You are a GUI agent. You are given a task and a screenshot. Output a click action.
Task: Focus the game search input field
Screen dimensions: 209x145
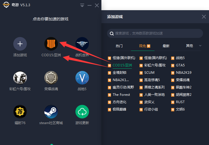(x=155, y=33)
